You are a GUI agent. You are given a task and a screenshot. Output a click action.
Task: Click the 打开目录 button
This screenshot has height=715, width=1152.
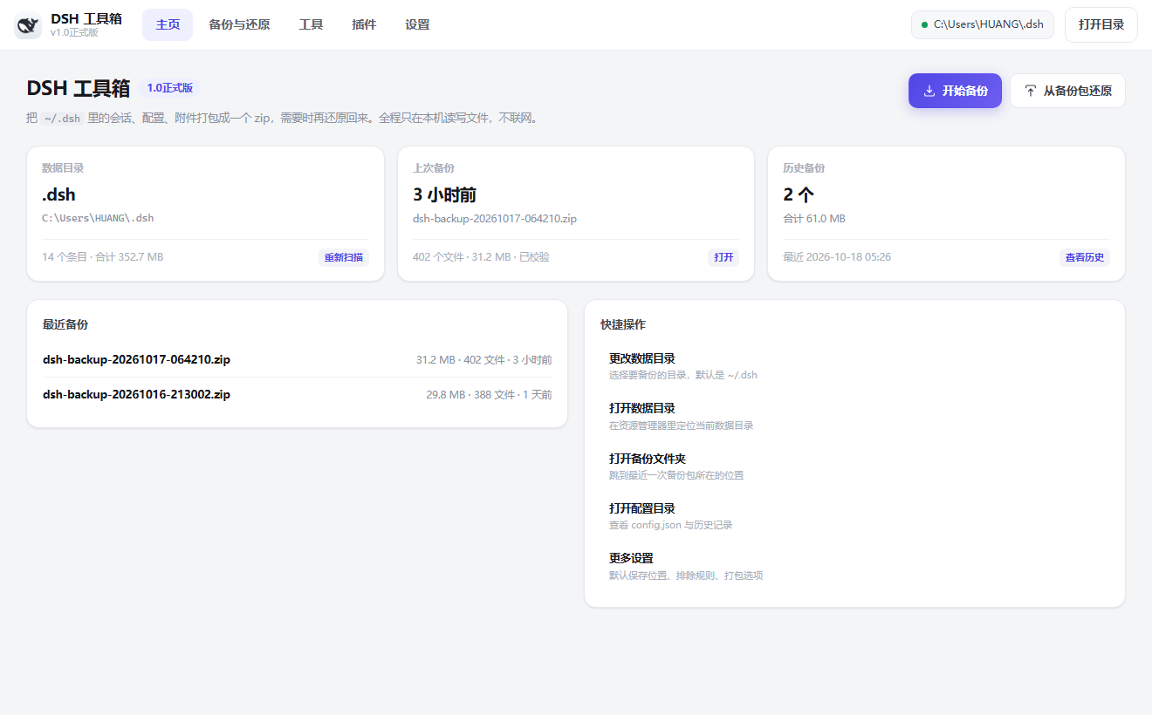[1101, 24]
